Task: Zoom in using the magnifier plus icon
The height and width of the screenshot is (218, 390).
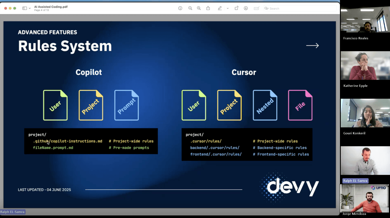Action: (199, 8)
